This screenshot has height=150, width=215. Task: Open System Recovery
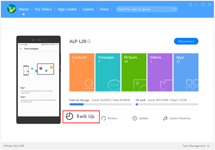[180, 118]
